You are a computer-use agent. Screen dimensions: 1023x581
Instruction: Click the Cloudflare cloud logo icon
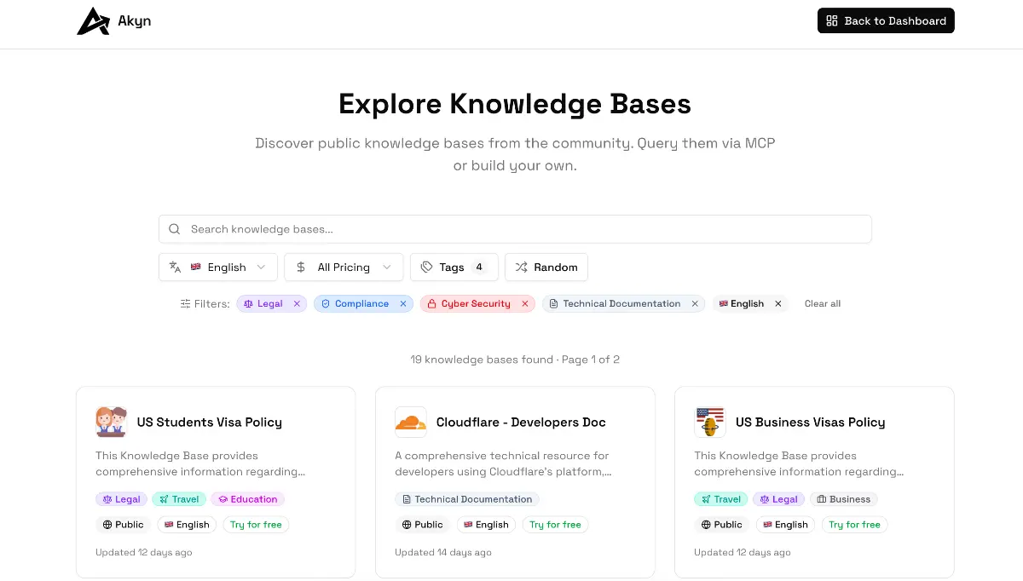[410, 423]
